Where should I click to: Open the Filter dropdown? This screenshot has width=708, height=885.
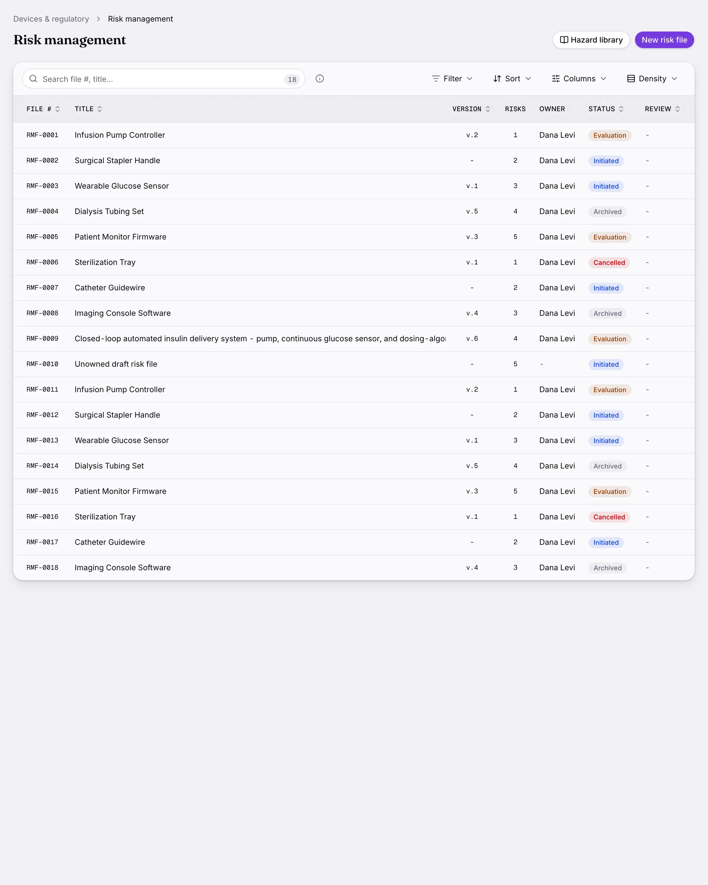coord(452,78)
